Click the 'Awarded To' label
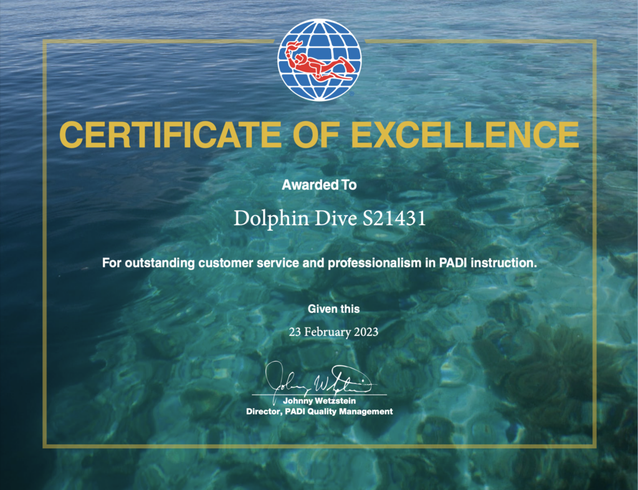The height and width of the screenshot is (490, 638). click(320, 185)
